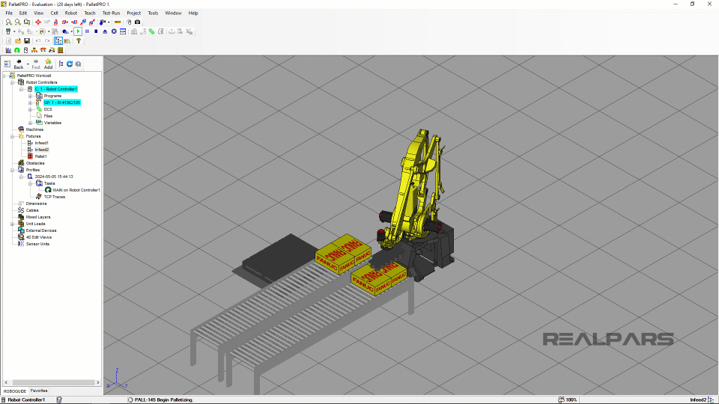
Task: Select the Mixed Layers tree item
Action: point(38,217)
